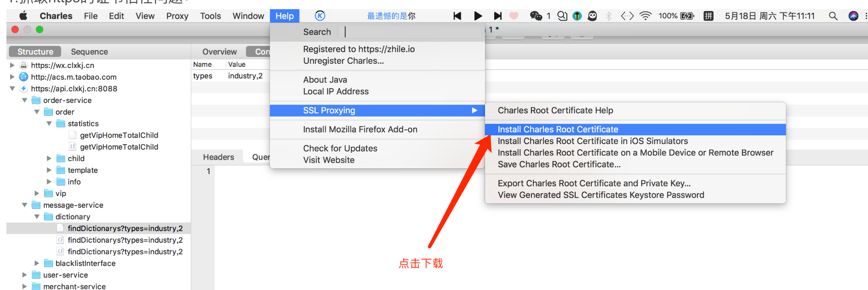Collapse the statistics folder
868x290 pixels.
click(49, 123)
